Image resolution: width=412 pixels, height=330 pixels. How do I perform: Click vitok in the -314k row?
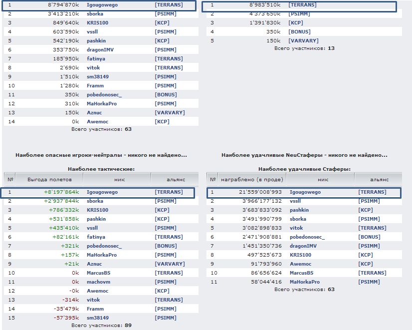point(93,300)
